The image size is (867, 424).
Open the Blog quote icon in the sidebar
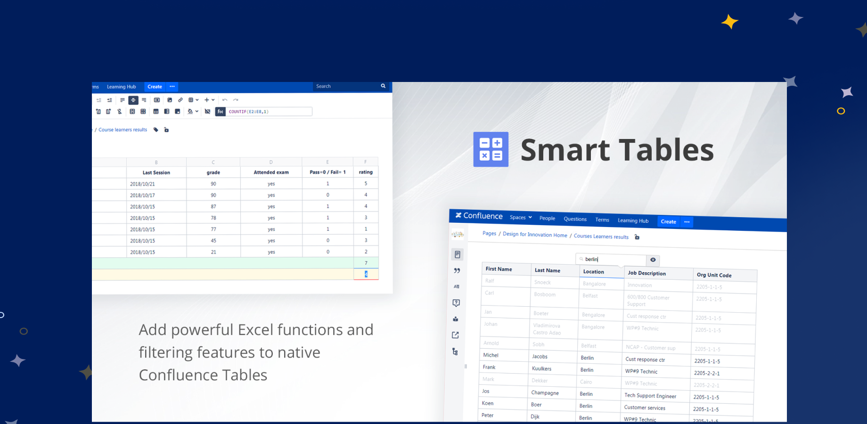click(457, 270)
